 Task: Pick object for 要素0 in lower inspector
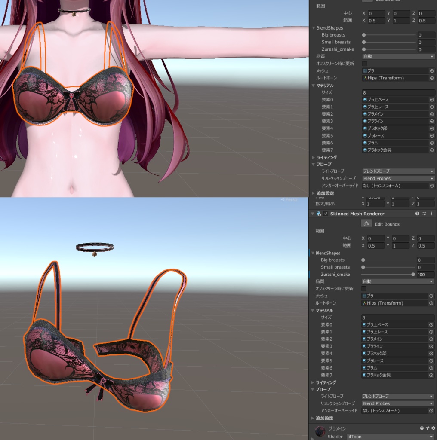tap(431, 325)
